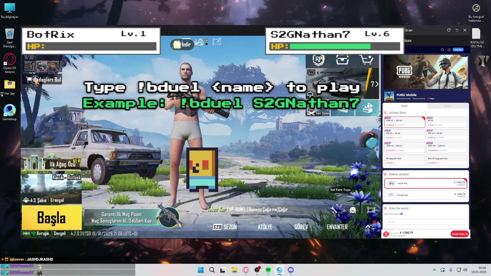Open the gift box rewards icon
The height and width of the screenshot is (276, 491).
pos(367,108)
